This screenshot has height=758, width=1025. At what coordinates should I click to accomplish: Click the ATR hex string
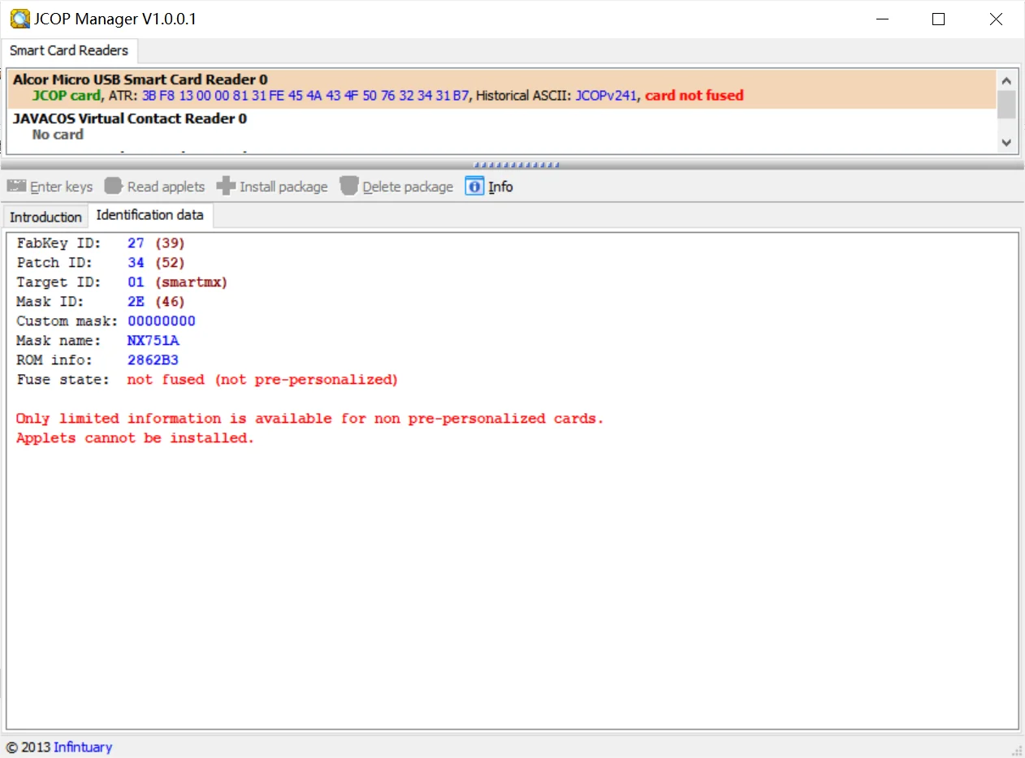tap(305, 96)
